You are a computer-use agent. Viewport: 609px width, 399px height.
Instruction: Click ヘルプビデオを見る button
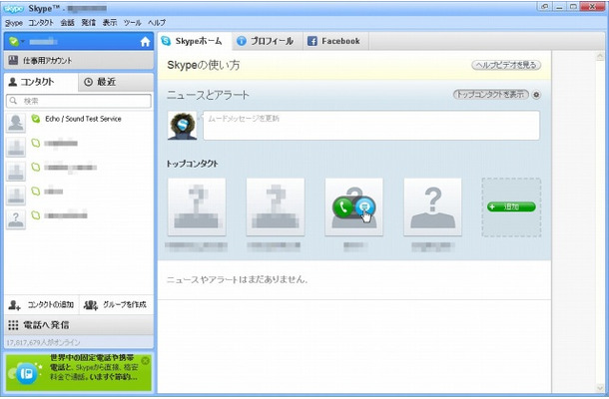tap(506, 65)
